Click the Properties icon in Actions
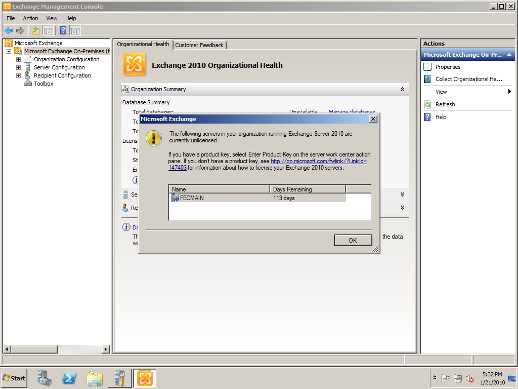This screenshot has height=389, width=518. [x=427, y=67]
